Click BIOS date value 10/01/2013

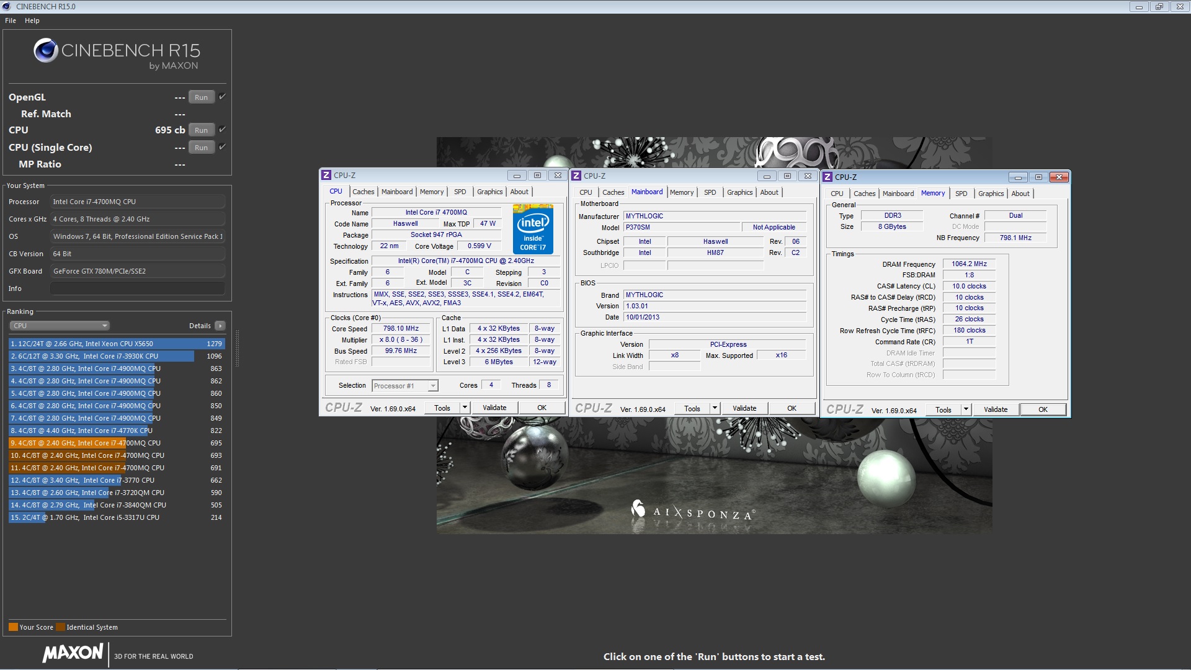pyautogui.click(x=715, y=318)
